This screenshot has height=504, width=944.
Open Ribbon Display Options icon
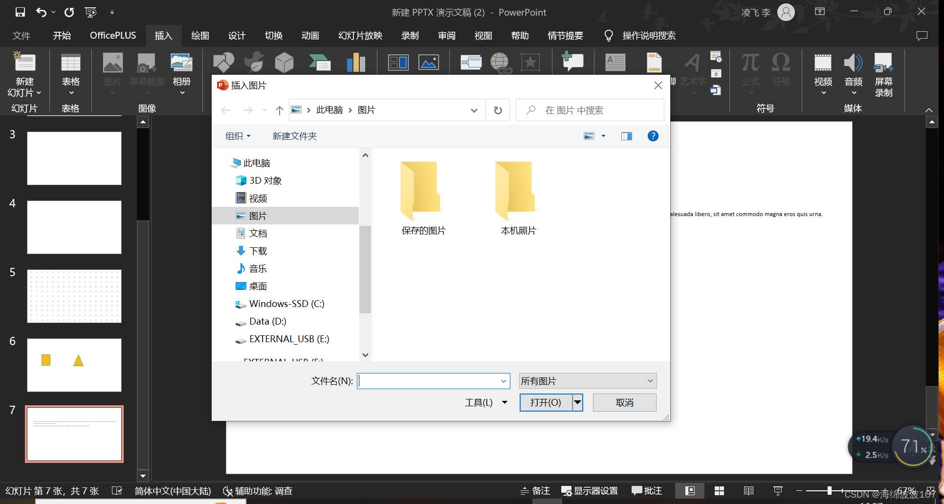click(820, 12)
